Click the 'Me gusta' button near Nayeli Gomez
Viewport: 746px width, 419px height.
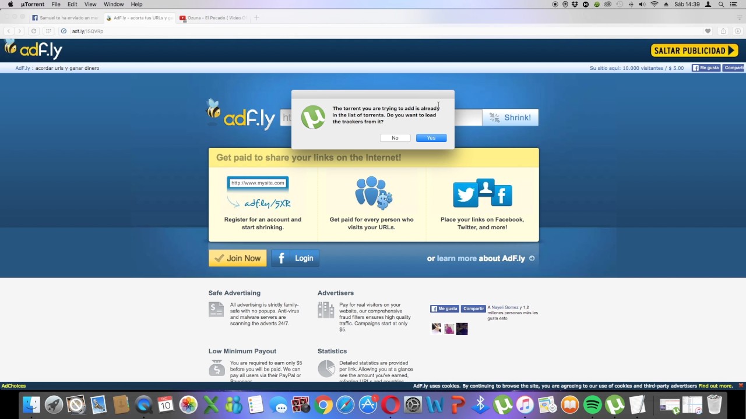coord(445,309)
